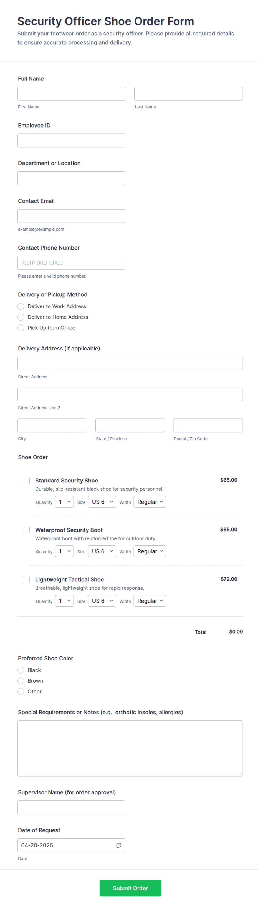Viewport: 258px width, 910px height.
Task: Tick the Lightweight Tactical Shoe checkbox
Action: [x=26, y=579]
